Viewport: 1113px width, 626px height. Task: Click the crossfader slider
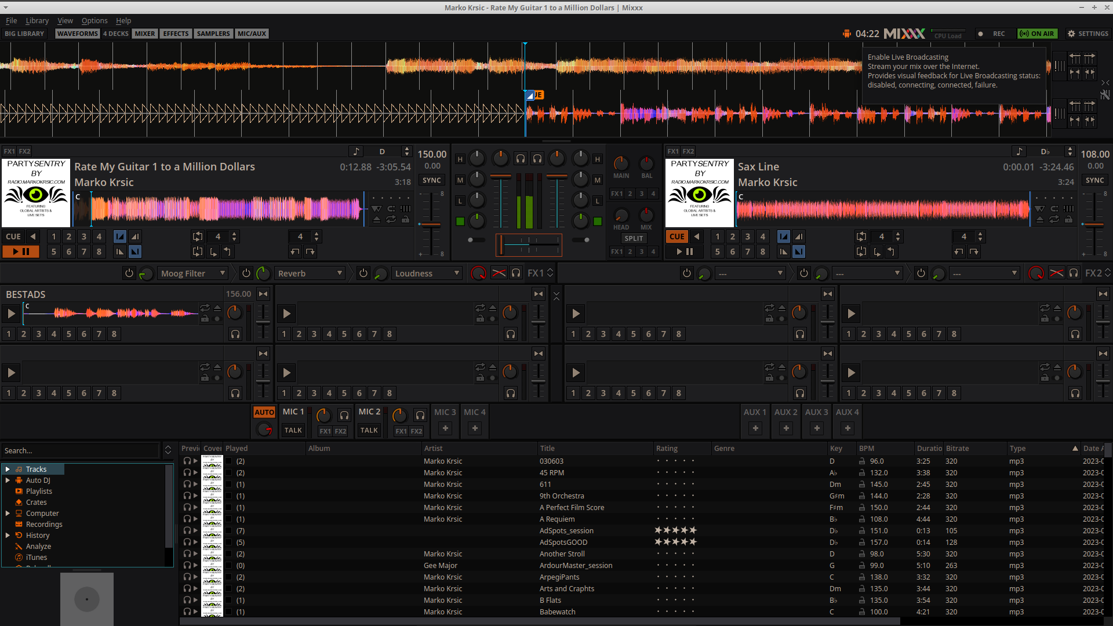[x=529, y=245]
